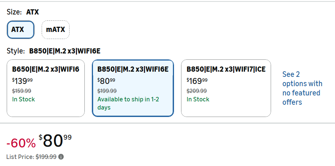
Task: Click the -60% discount label
Action: (x=21, y=143)
